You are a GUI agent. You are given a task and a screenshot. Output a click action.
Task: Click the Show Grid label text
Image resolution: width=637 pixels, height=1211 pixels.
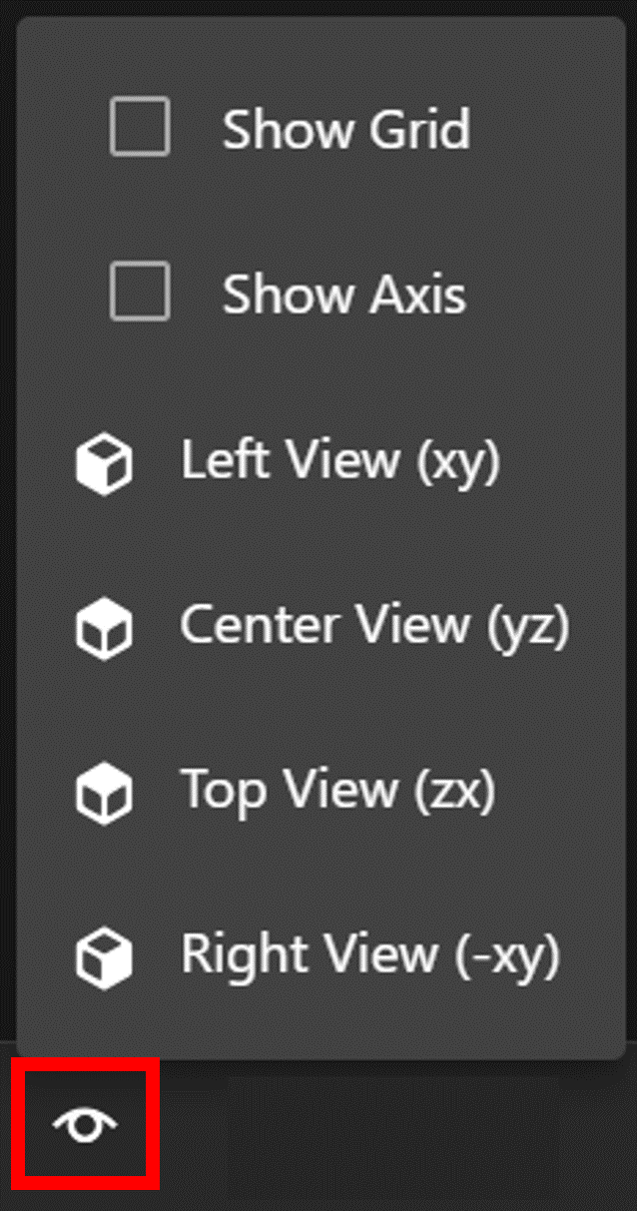[x=345, y=130]
